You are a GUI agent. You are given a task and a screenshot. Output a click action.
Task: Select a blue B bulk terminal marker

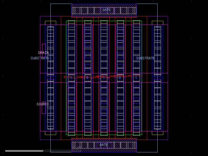coord(119,77)
